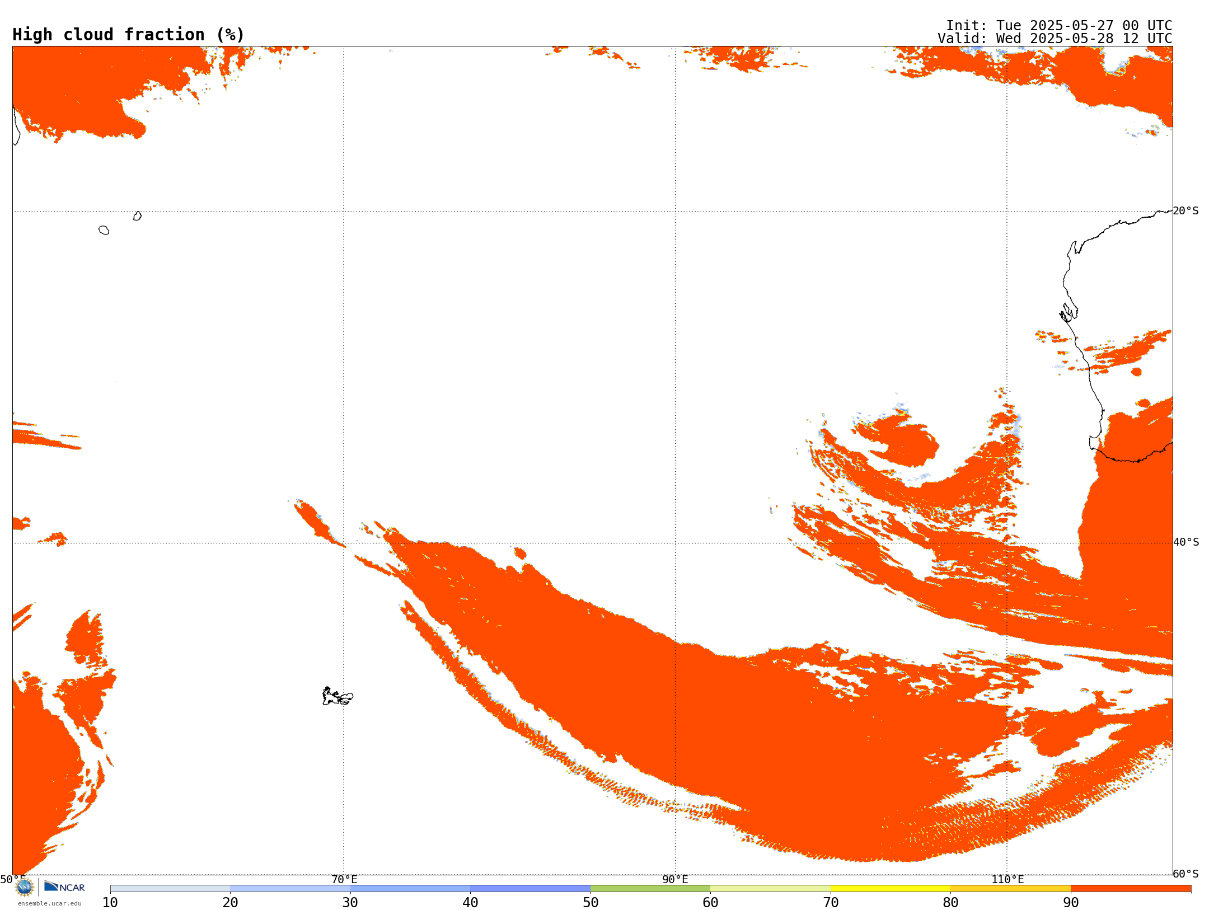Click the 20–30 light blue colorbar segment
This screenshot has width=1209, height=910.
click(290, 889)
